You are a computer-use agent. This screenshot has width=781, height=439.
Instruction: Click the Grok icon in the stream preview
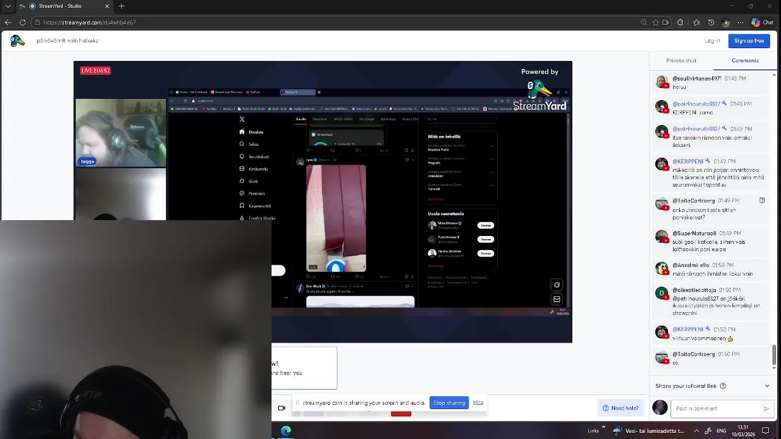click(x=556, y=285)
